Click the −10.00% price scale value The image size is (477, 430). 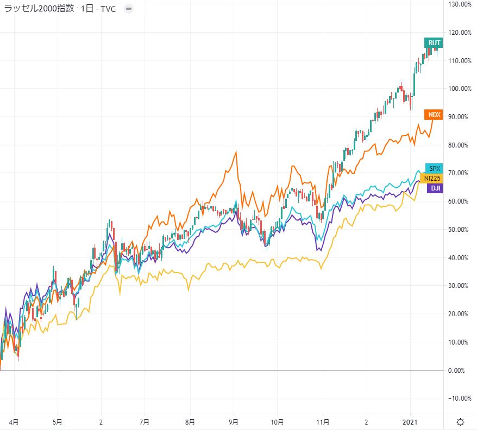[x=459, y=398]
